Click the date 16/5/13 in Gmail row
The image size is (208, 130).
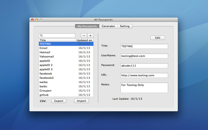(x=84, y=48)
